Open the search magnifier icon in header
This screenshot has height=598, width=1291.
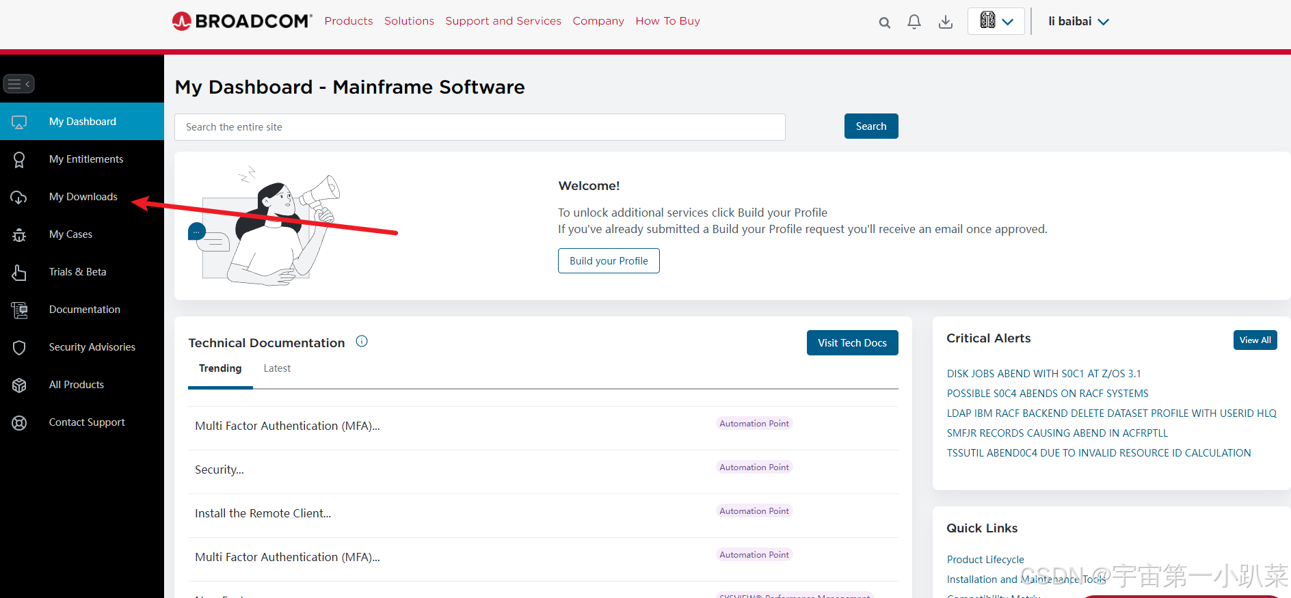tap(884, 23)
